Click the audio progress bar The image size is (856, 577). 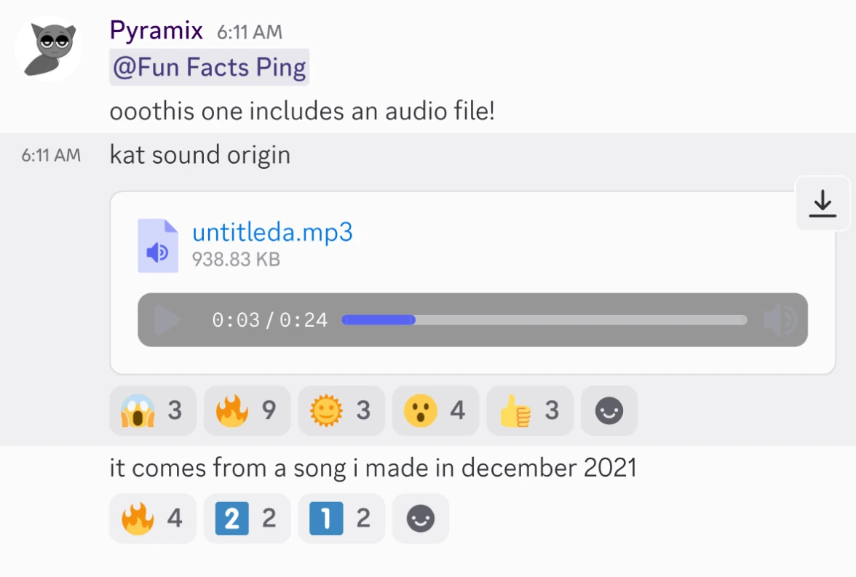pyautogui.click(x=544, y=320)
